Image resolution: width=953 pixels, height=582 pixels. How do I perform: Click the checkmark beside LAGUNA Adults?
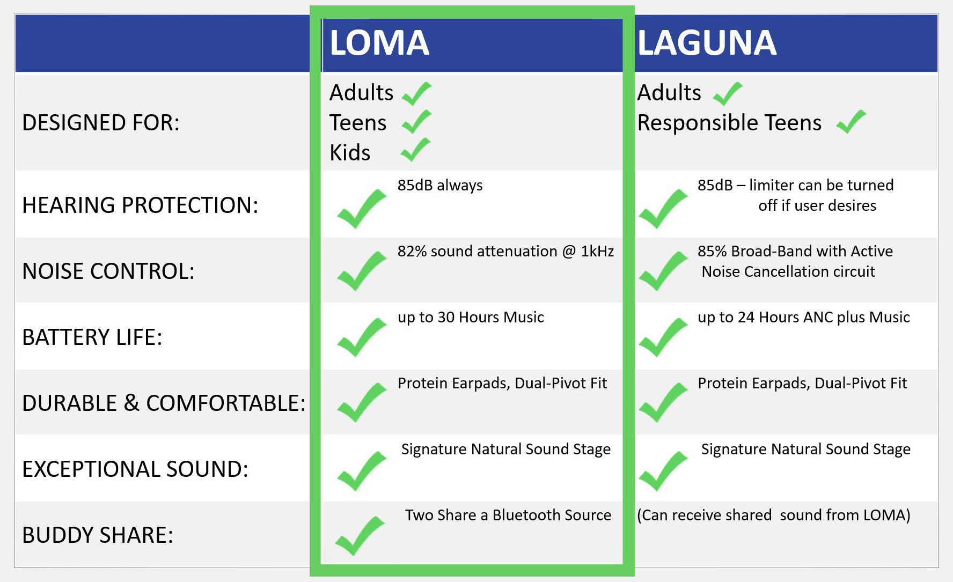728,94
